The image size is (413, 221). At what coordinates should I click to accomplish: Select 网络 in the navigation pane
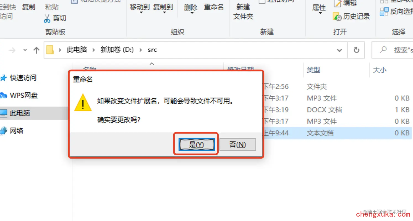17,131
